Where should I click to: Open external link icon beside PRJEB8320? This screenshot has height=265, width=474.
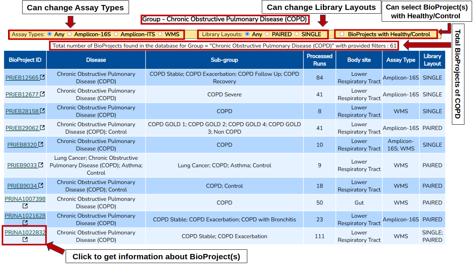pyautogui.click(x=41, y=145)
